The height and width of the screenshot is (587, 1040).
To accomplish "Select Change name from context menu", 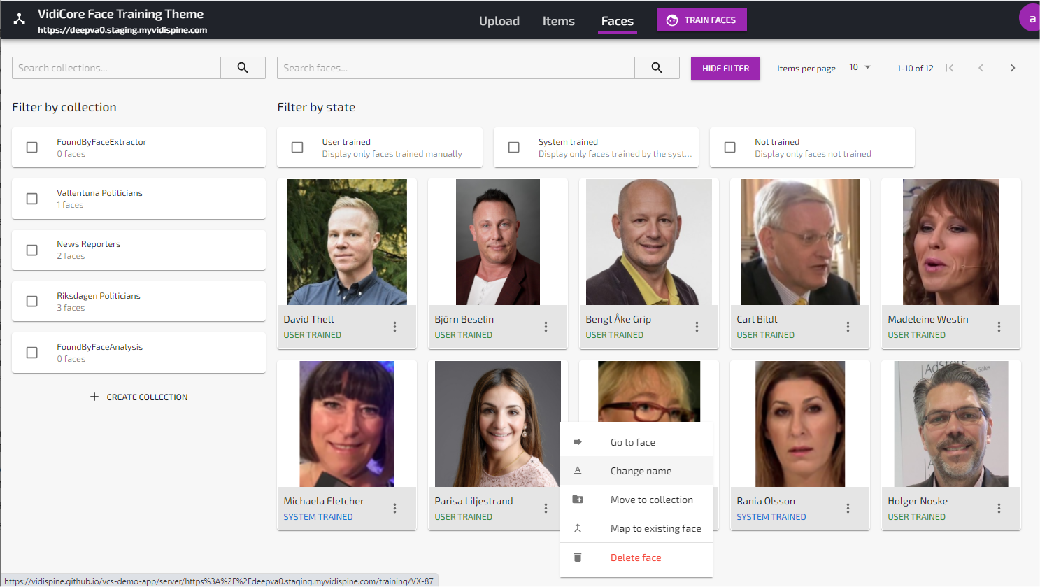I will tap(641, 471).
